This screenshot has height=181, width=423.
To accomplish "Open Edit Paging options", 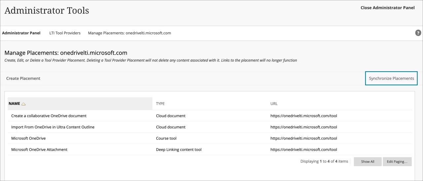I will (397, 162).
